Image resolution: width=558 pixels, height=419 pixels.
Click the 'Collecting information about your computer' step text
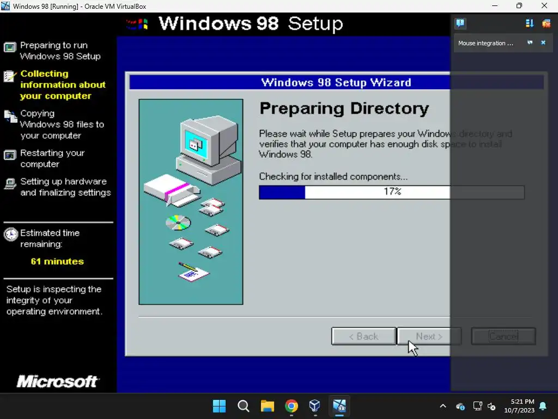(x=63, y=85)
